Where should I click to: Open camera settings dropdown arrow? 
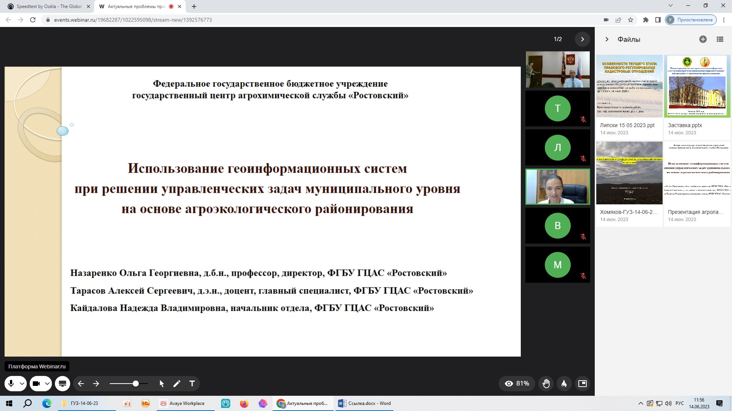pyautogui.click(x=47, y=384)
